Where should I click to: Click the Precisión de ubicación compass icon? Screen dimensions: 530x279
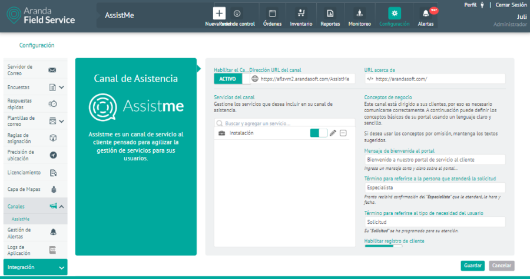click(x=53, y=155)
